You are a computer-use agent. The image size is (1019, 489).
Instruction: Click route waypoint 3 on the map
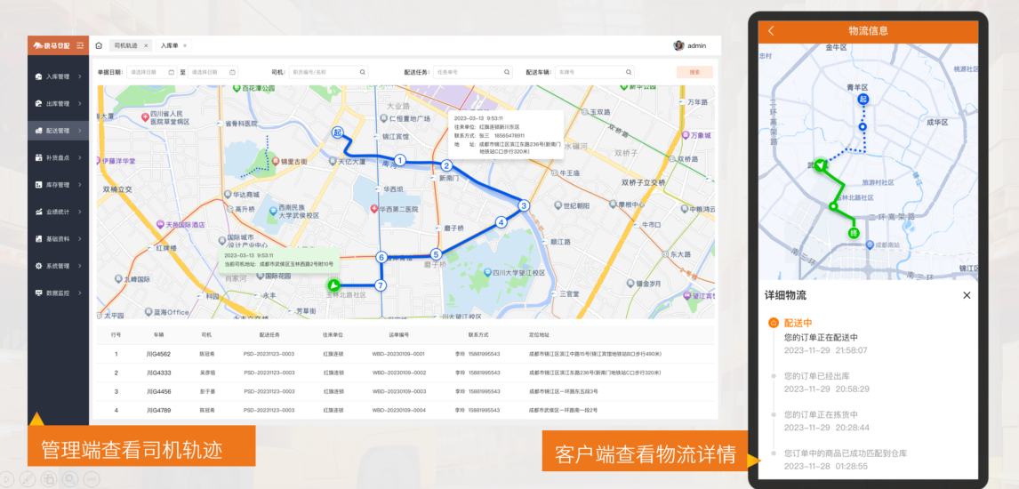523,206
